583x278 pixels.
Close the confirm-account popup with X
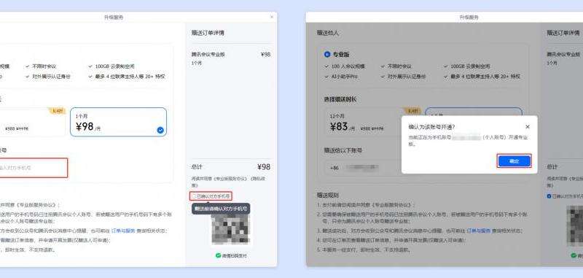point(527,127)
